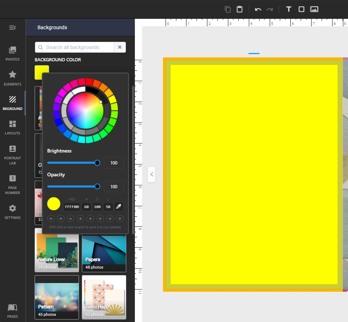Click the Search all backgrounds field
This screenshot has height=322, width=348.
point(75,47)
